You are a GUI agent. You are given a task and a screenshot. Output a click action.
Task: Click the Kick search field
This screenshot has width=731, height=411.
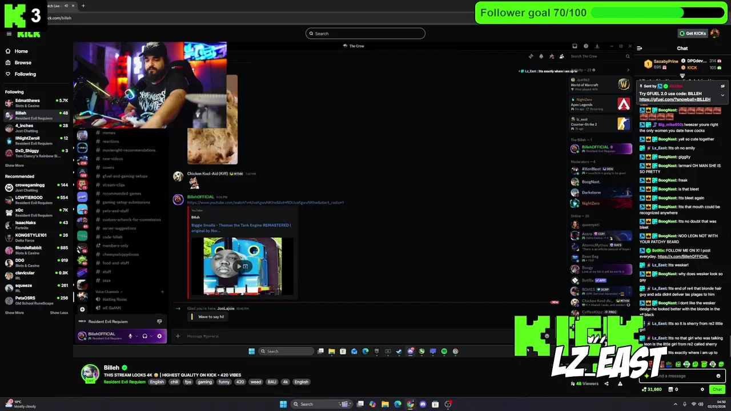365,34
